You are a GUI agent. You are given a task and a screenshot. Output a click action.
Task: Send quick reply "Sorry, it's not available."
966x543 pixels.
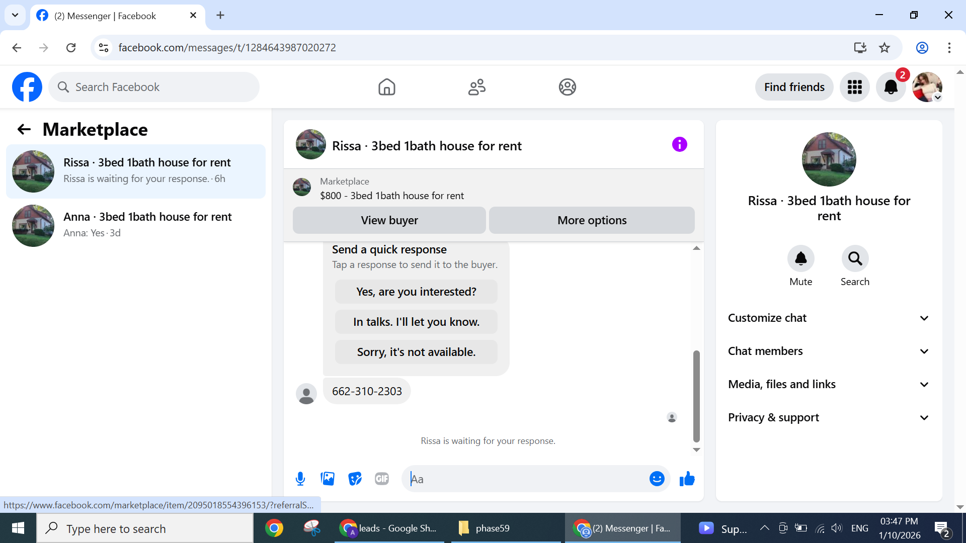tap(416, 352)
